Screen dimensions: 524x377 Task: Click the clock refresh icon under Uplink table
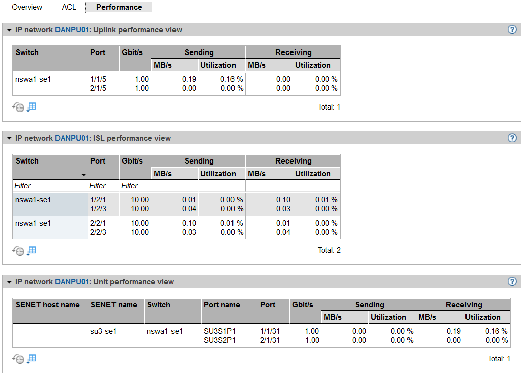(x=18, y=107)
